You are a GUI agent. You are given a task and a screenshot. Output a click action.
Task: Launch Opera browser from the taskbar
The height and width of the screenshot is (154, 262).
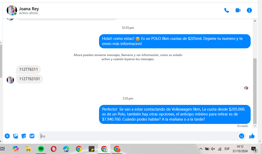54,149
